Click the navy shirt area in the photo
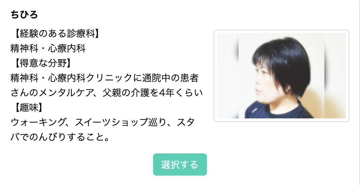Image resolution: width=360 pixels, height=185 pixels. [x=278, y=111]
